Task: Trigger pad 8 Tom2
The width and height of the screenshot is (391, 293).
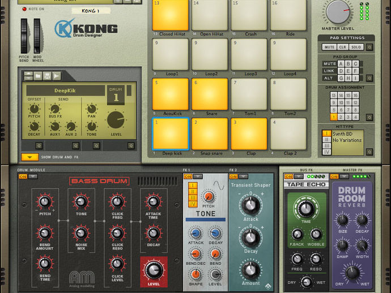Action: point(288,94)
